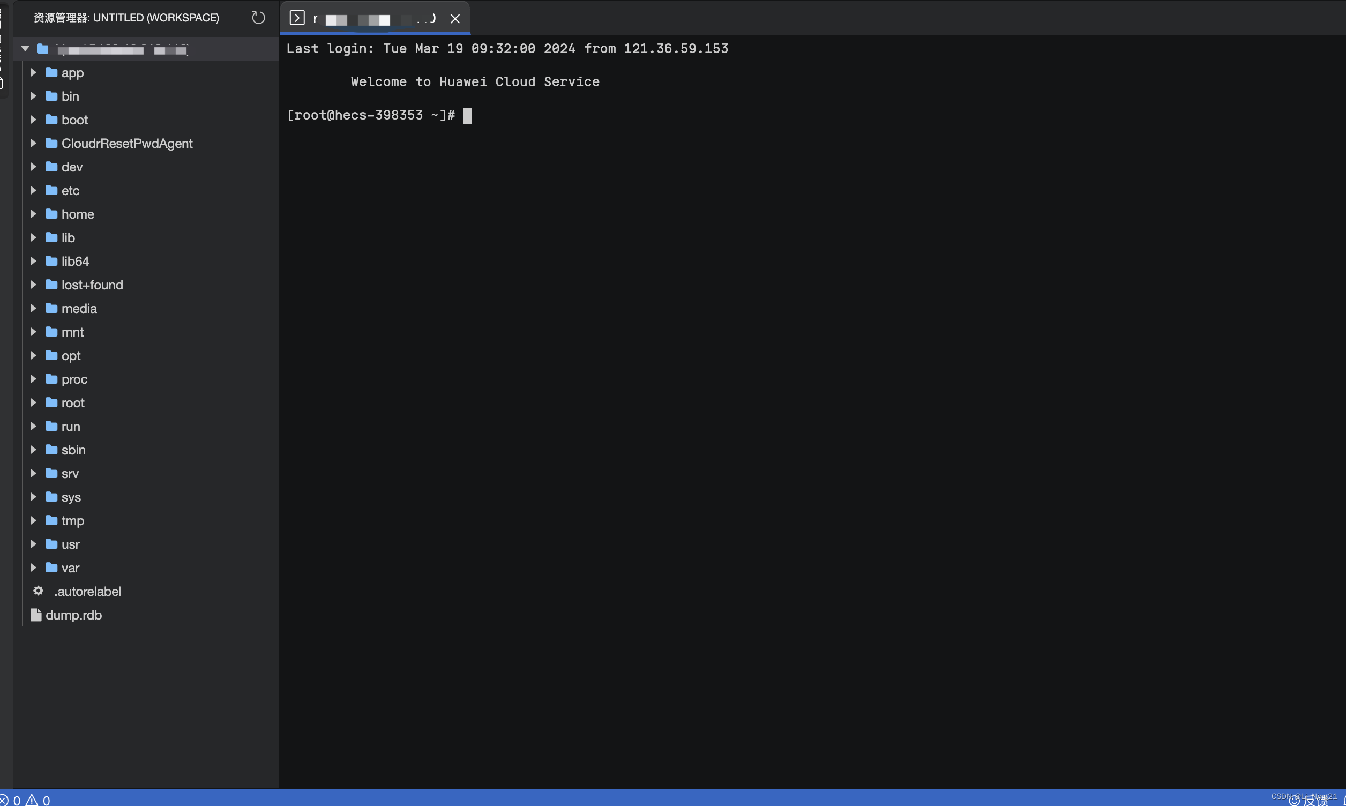Click the srv folder icon
The image size is (1346, 806).
coord(51,473)
